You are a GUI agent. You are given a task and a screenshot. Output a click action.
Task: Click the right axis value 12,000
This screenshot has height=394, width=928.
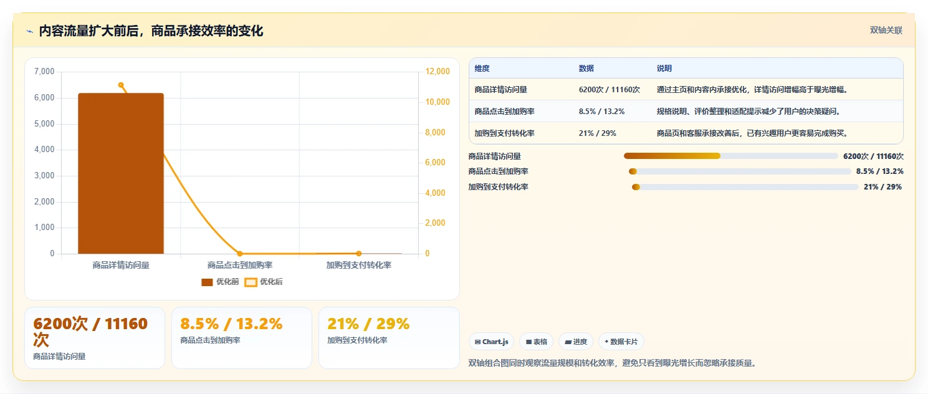438,72
